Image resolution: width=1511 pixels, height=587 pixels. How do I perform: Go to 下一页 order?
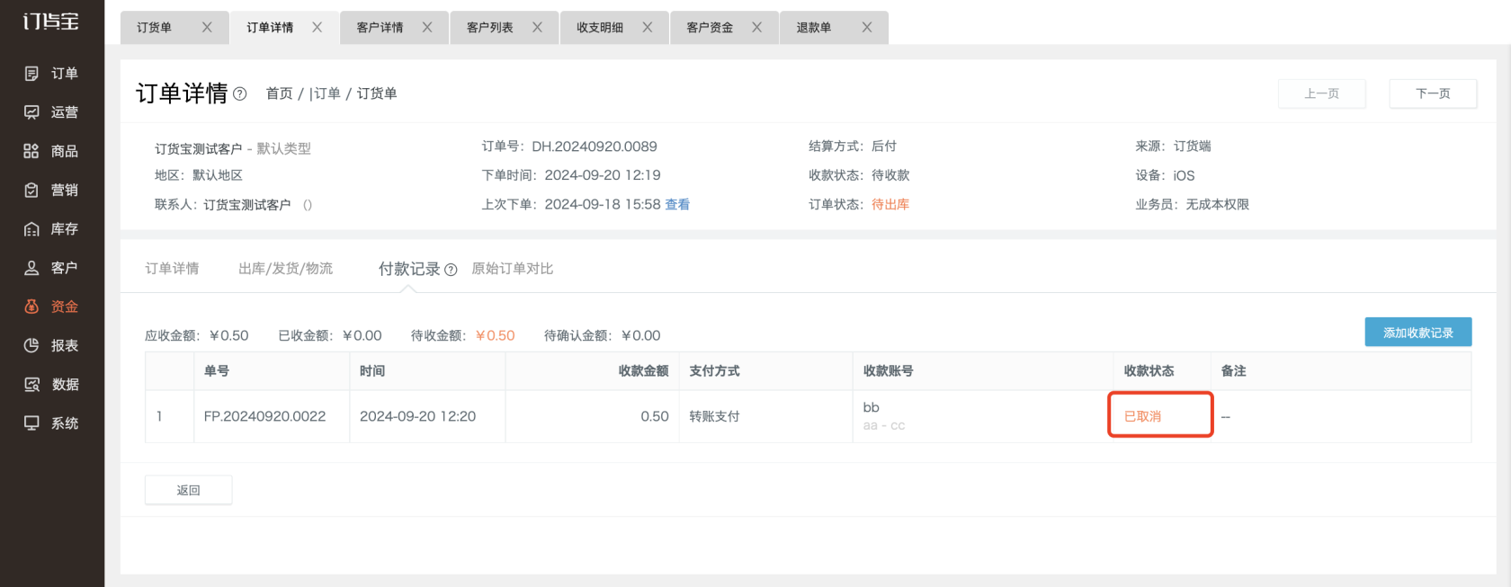click(1433, 93)
